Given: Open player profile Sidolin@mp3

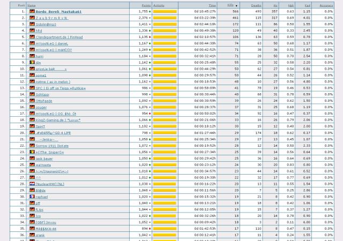Looking at the screenshot, I should click(x=46, y=24).
